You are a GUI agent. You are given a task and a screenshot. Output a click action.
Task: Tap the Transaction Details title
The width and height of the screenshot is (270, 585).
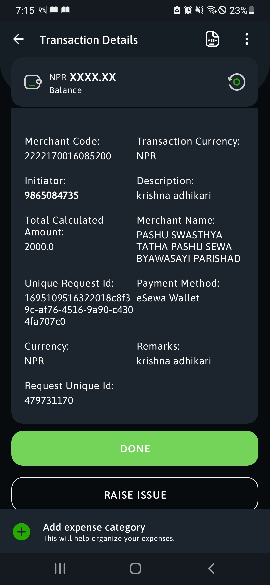89,40
